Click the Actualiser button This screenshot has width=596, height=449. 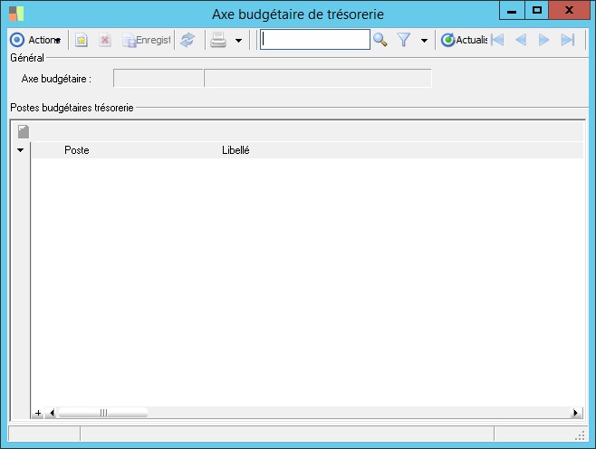(x=464, y=40)
